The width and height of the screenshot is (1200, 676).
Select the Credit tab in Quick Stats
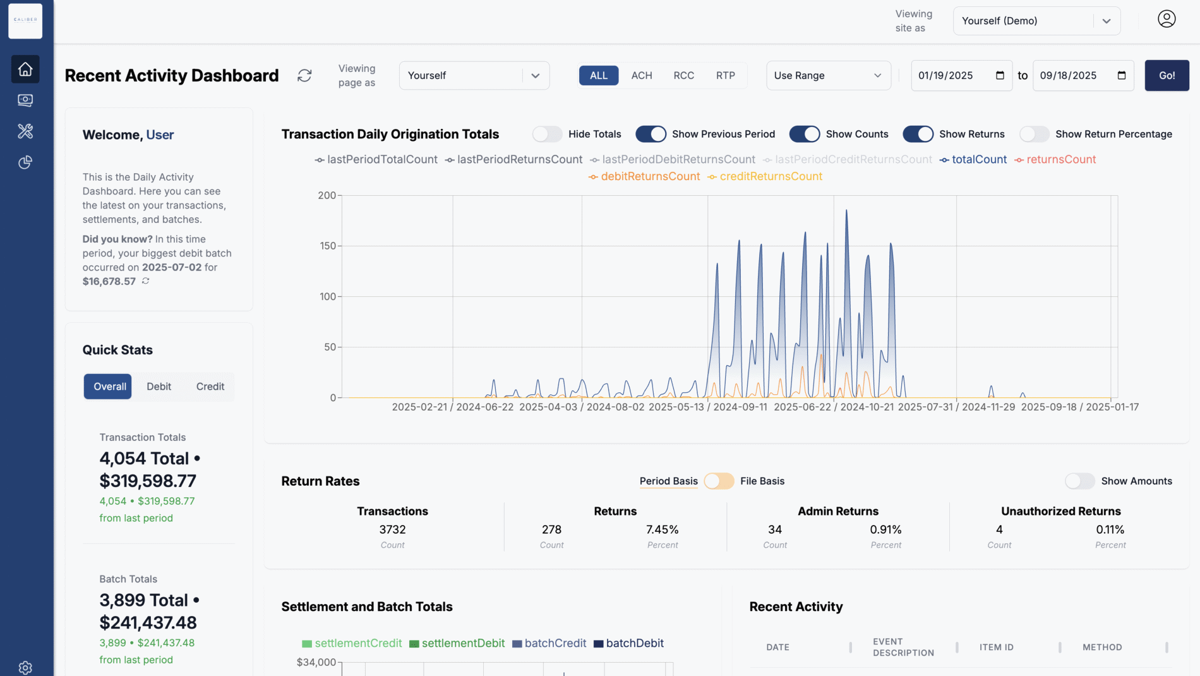(x=210, y=386)
